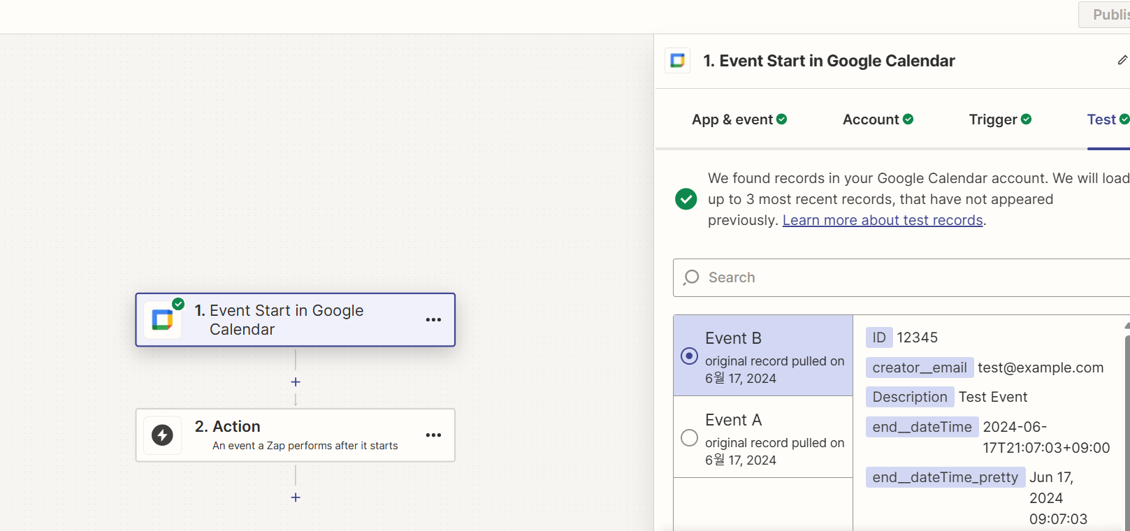Select the Event B record radio button
The height and width of the screenshot is (531, 1130).
click(x=689, y=356)
